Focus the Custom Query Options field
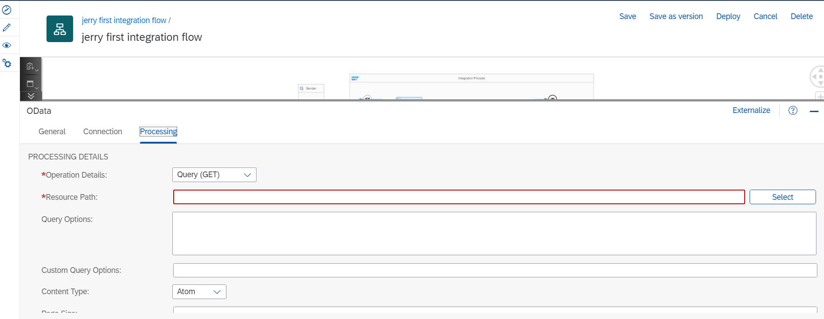 pos(495,270)
